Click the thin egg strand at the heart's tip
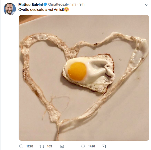Image resolution: width=151 pixels, height=150 pixels. pyautogui.click(x=58, y=131)
